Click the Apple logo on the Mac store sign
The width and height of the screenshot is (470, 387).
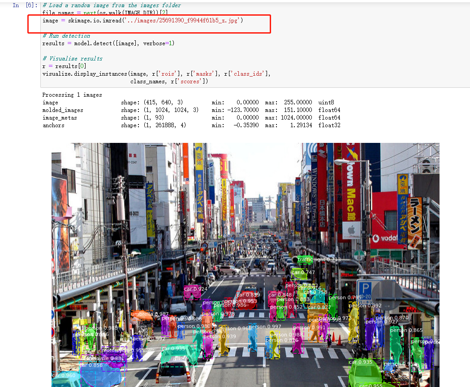pyautogui.click(x=351, y=230)
